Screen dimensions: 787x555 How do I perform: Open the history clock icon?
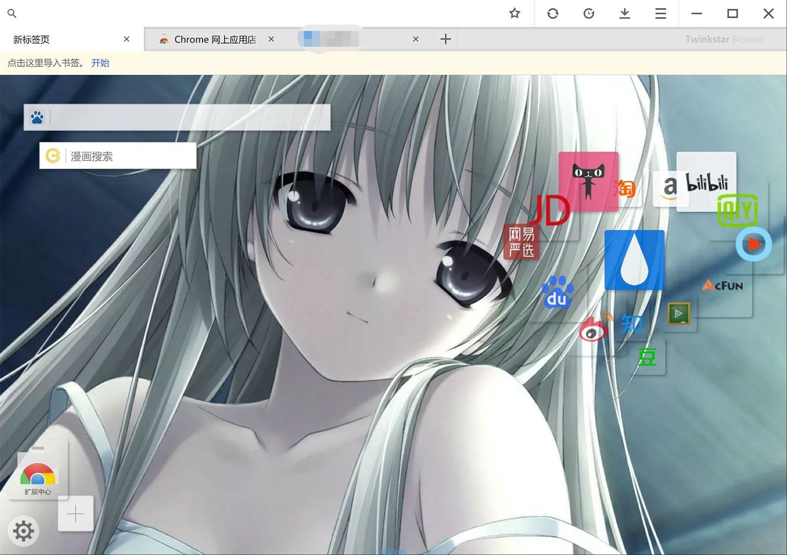point(589,13)
